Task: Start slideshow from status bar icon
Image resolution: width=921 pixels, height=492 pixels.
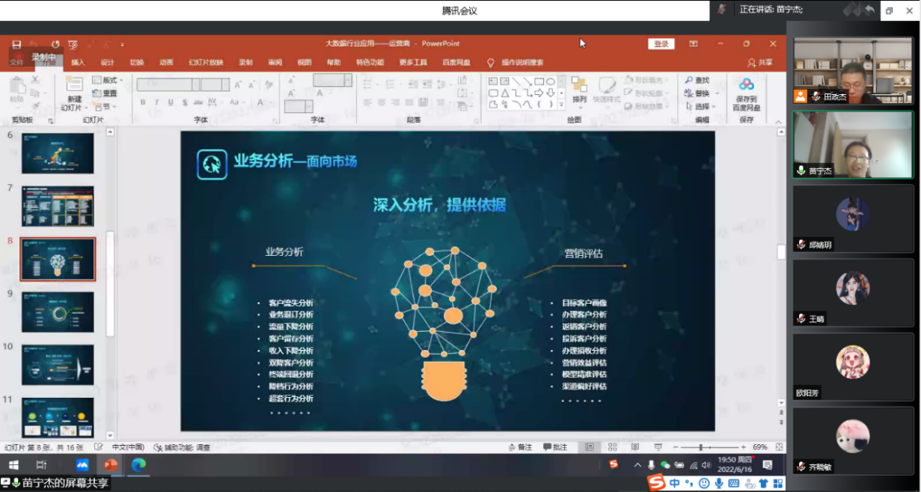Action: pos(658,447)
